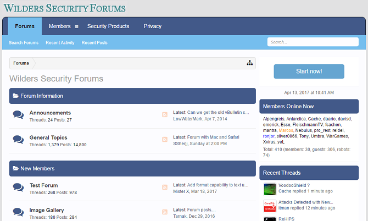Open the VoodooShield ? thread
This screenshot has width=368, height=221.
294,185
